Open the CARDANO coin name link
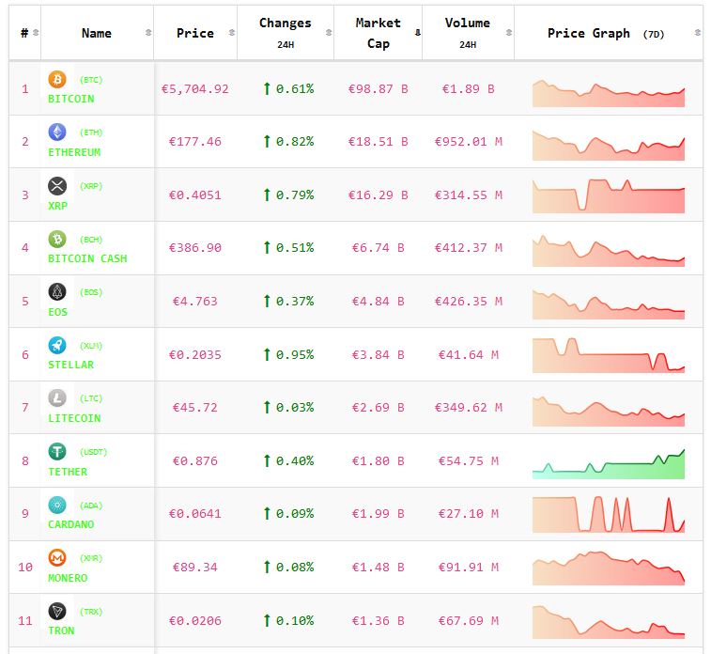 (x=71, y=524)
